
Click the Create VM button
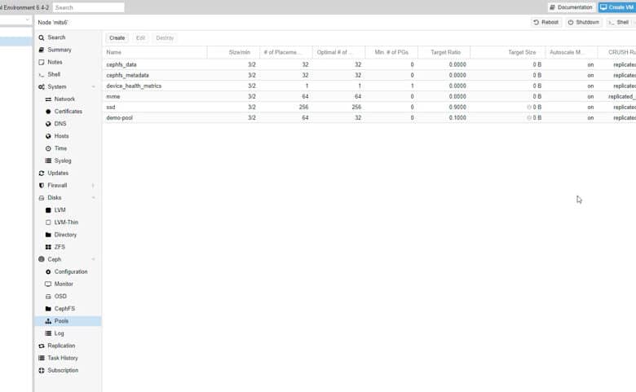tap(617, 7)
